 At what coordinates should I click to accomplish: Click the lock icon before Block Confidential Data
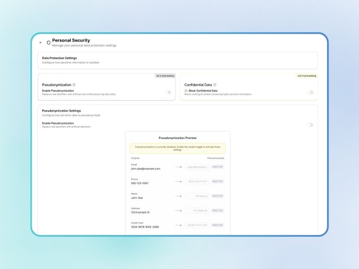pyautogui.click(x=186, y=91)
